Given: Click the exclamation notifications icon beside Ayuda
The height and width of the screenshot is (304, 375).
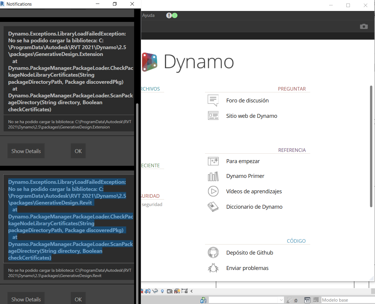Looking at the screenshot, I should [x=169, y=15].
